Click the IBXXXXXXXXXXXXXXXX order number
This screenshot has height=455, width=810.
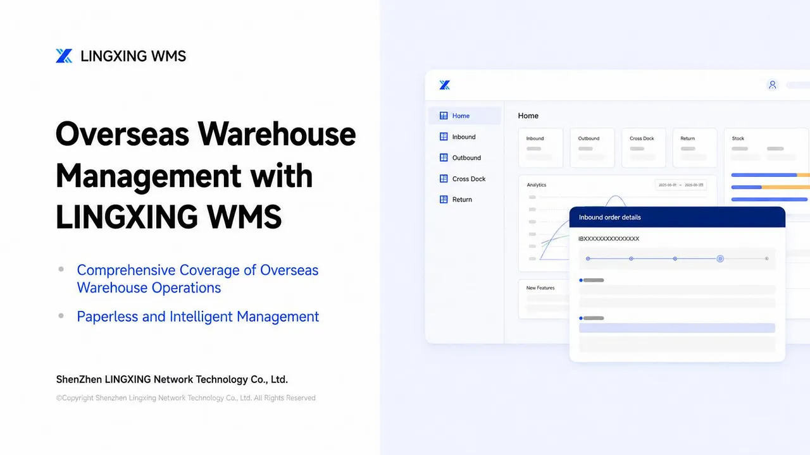pyautogui.click(x=609, y=239)
